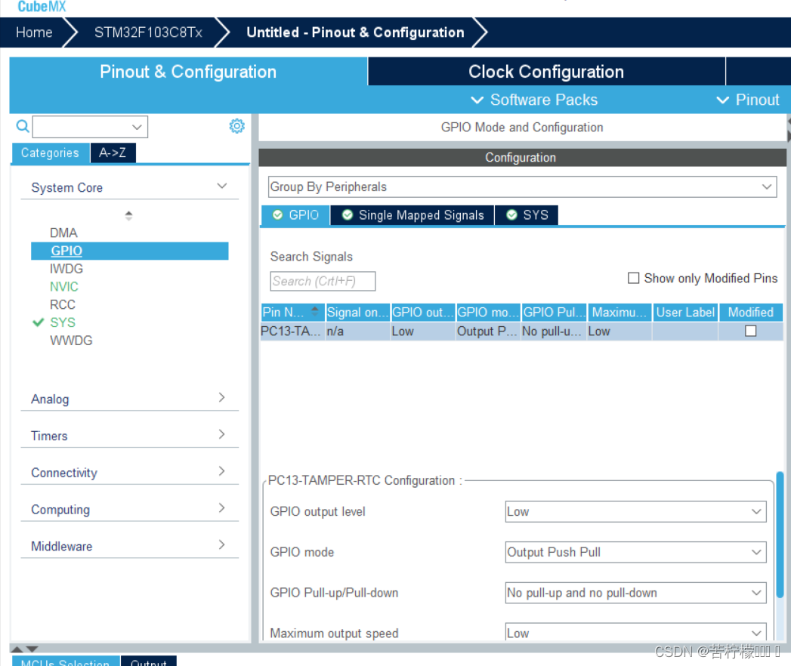Click Untitled - Pinout & Configuration breadcrumb
Screen dimensions: 791x666
[355, 32]
